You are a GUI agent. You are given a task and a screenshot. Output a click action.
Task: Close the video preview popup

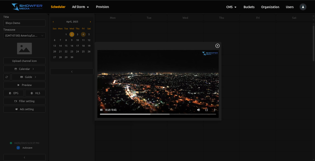click(217, 46)
